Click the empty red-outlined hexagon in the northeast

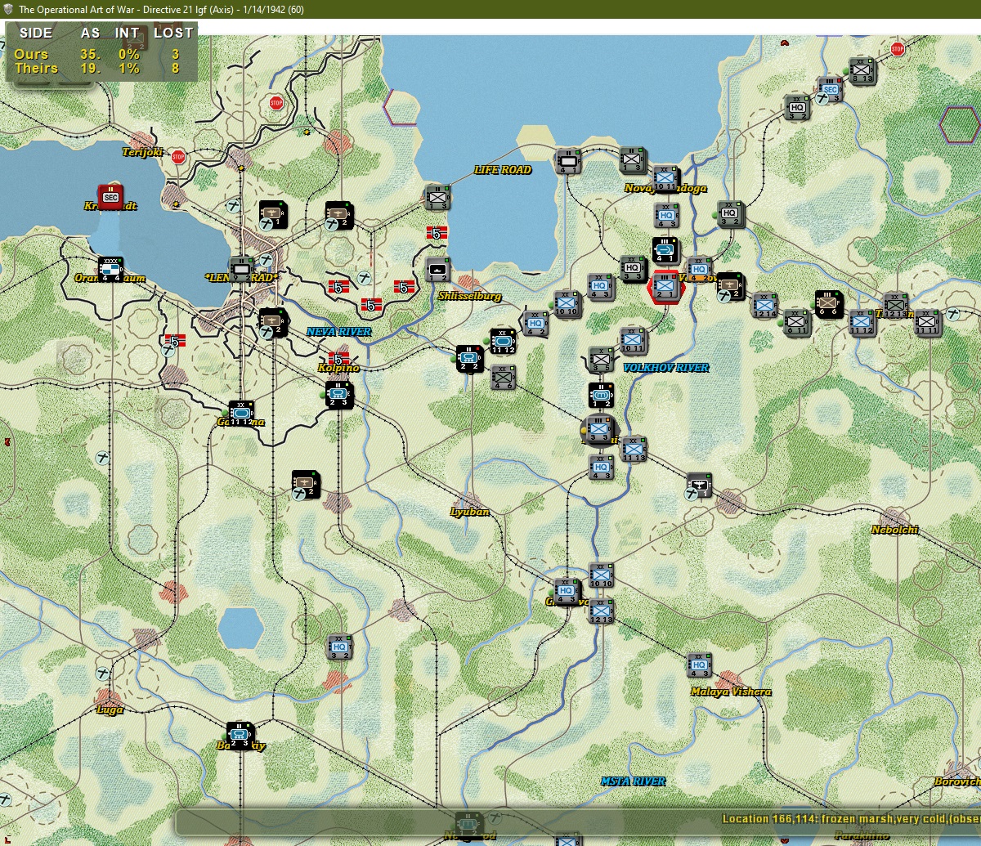click(x=960, y=123)
